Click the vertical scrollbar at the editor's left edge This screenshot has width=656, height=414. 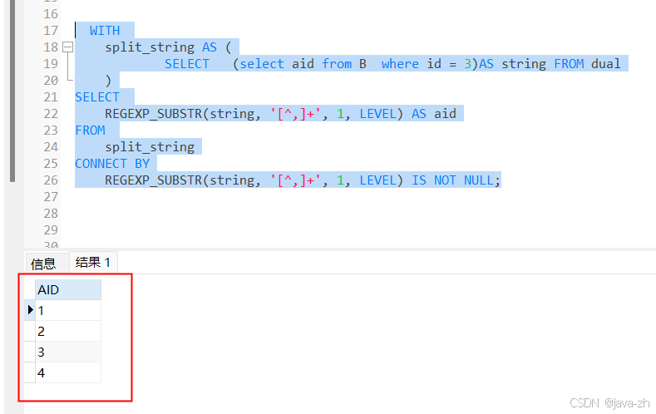point(12,91)
